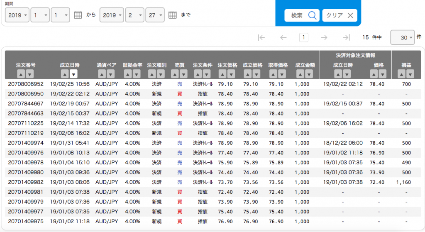This screenshot has height=232, width=425.
Task: Open the start date calendar picker
Action: click(78, 15)
